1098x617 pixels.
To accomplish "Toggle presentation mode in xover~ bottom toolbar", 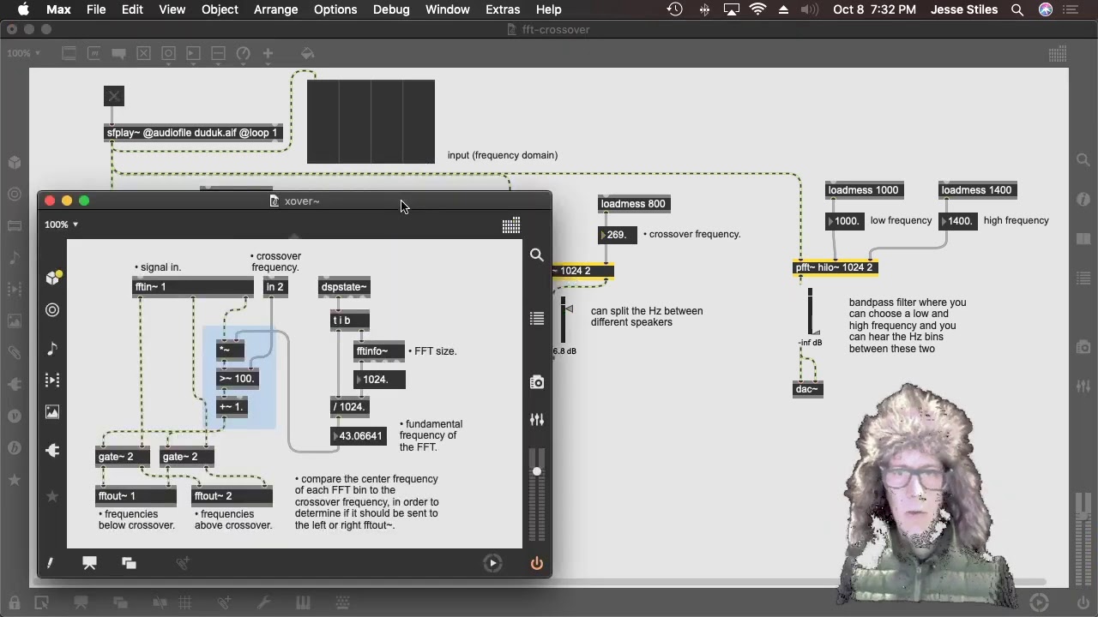I will 89,563.
